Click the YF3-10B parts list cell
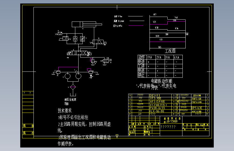The height and width of the screenshot is (151, 234). tap(155, 99)
